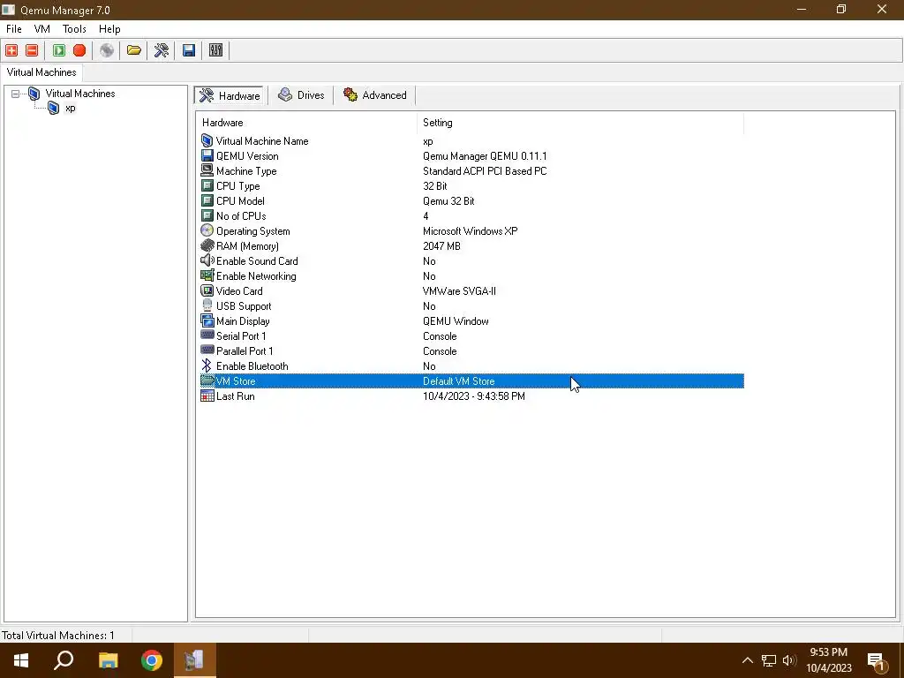
Task: Open the sliders settings toolbar icon
Action: click(215, 50)
